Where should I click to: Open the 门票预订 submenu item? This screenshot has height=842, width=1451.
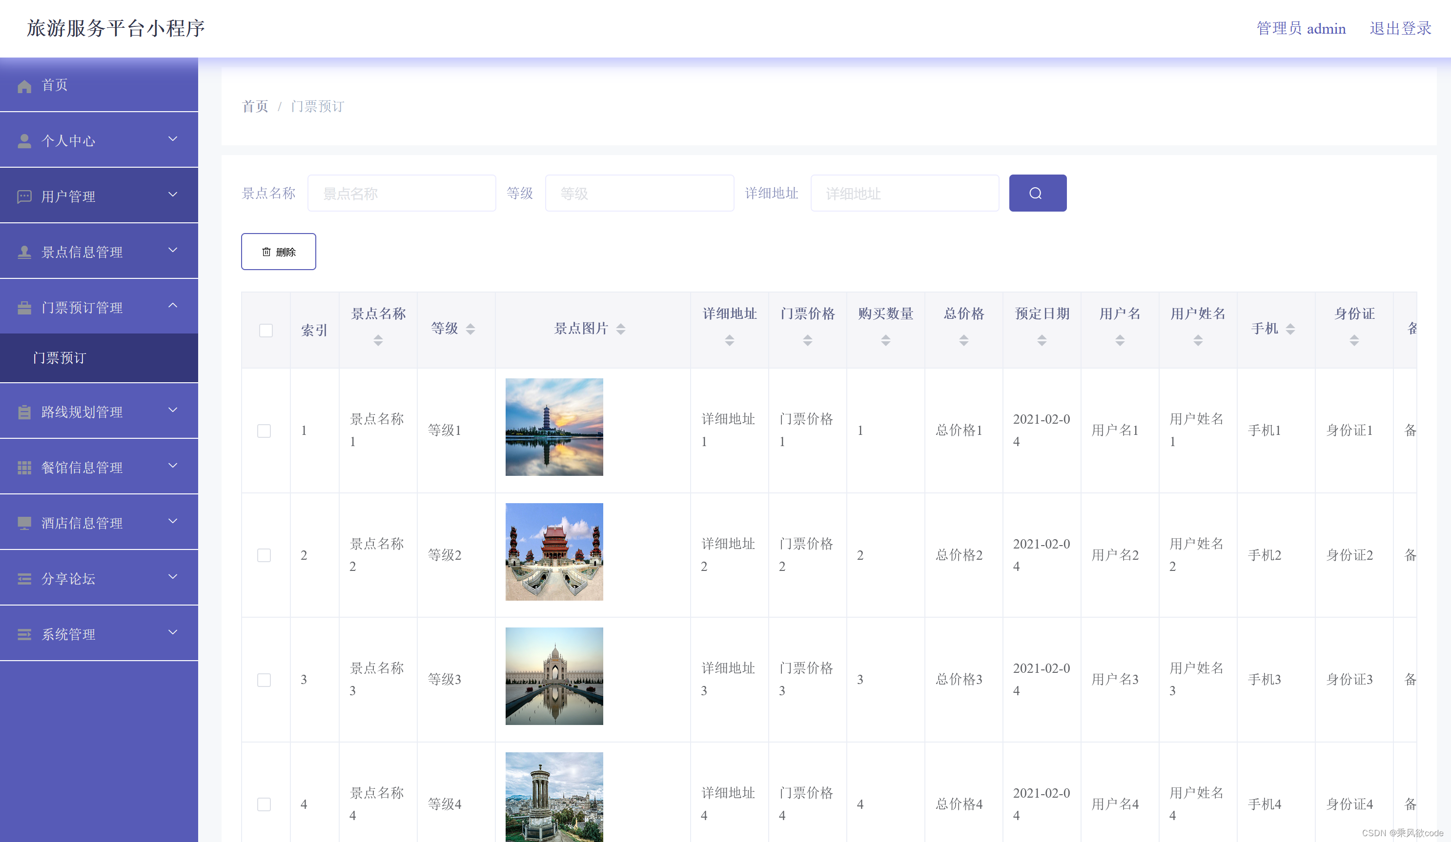[x=60, y=358]
